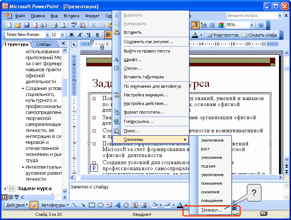
Task: Apply Fill Color paint bucket
Action: 154,205
